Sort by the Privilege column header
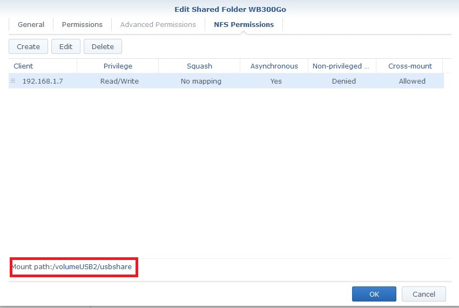Screen dimensions: 459x308 click(x=118, y=66)
